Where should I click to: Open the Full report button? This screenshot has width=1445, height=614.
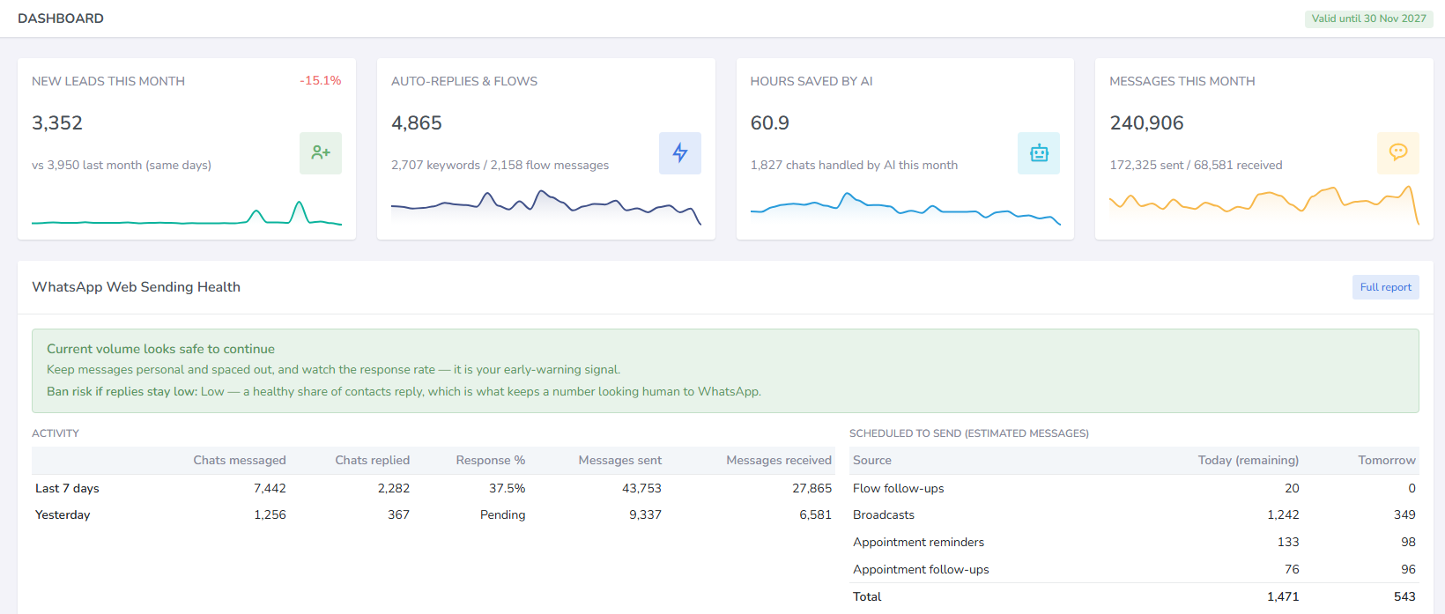[x=1386, y=287]
